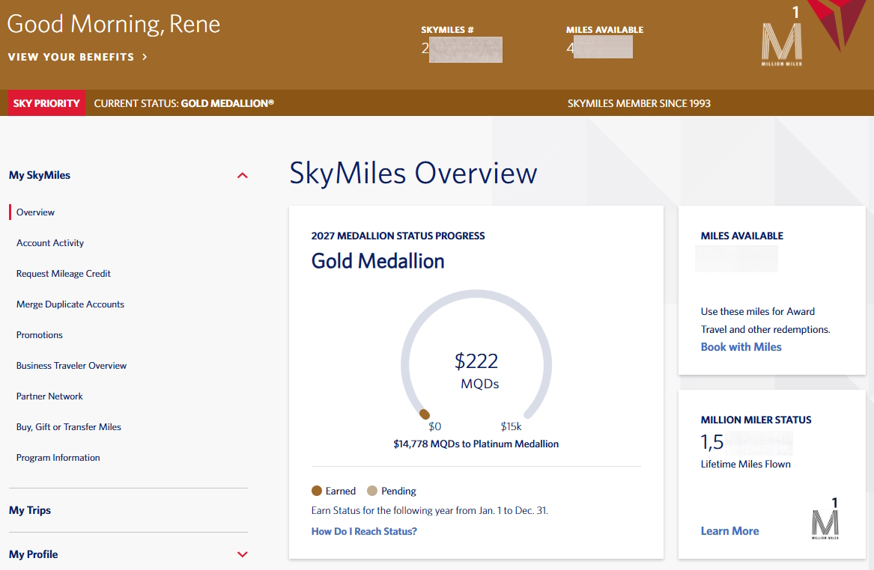Click the chevron next to View Your Benefits
This screenshot has width=874, height=570.
[145, 57]
